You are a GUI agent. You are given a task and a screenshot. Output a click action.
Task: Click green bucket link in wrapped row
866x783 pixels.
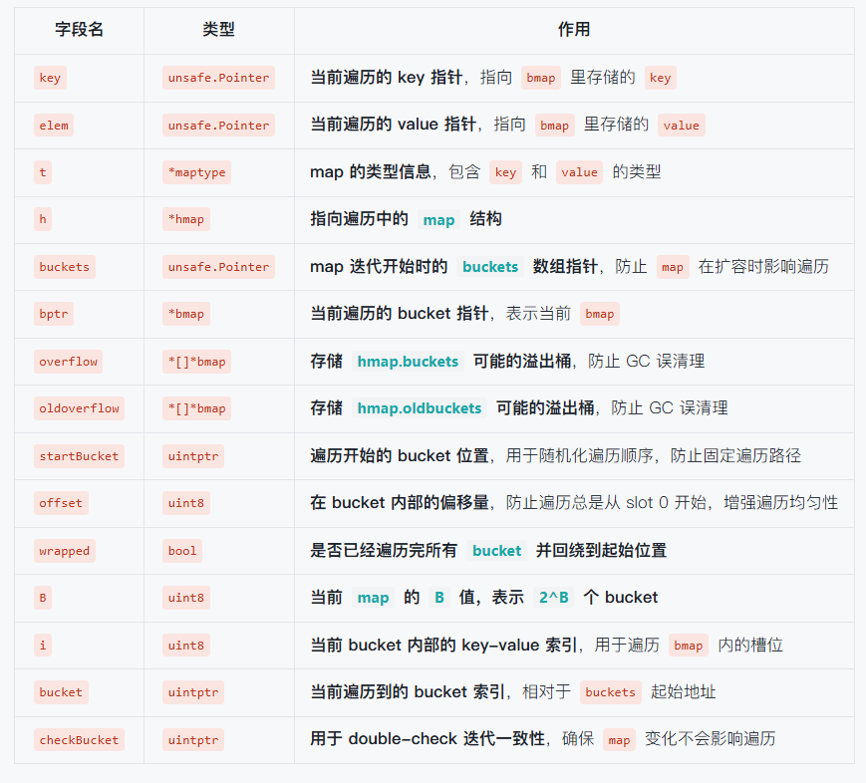[496, 551]
